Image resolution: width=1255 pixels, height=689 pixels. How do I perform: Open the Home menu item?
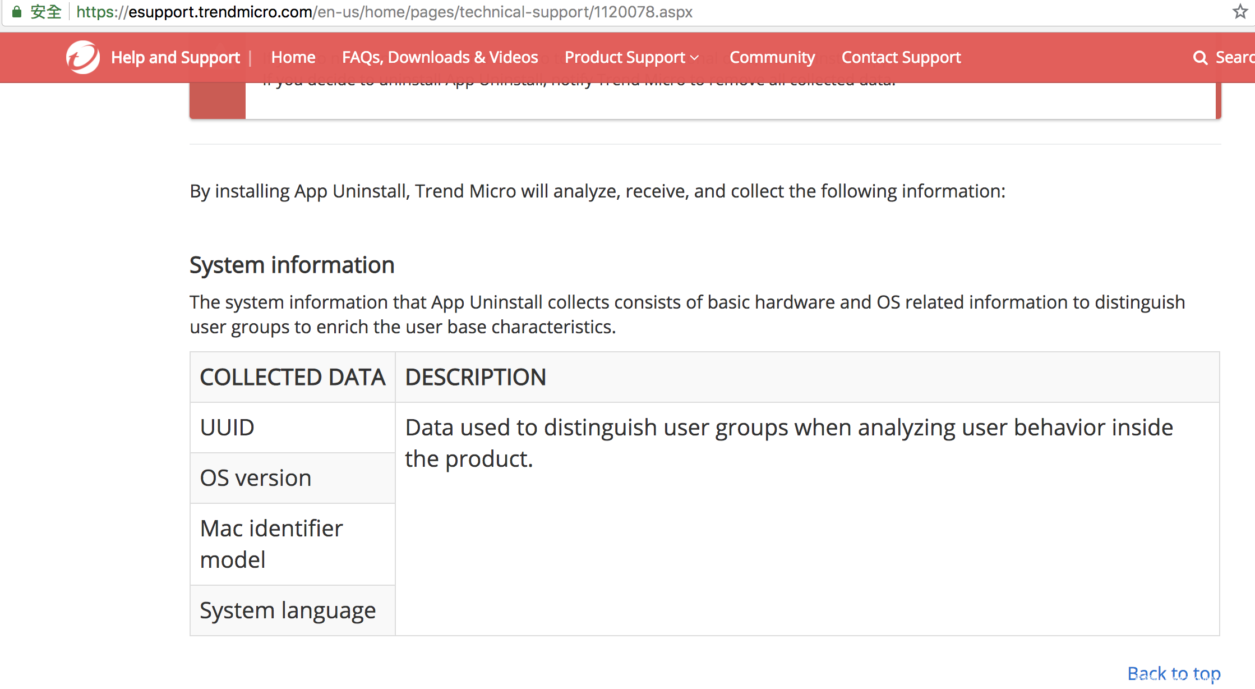pos(293,57)
